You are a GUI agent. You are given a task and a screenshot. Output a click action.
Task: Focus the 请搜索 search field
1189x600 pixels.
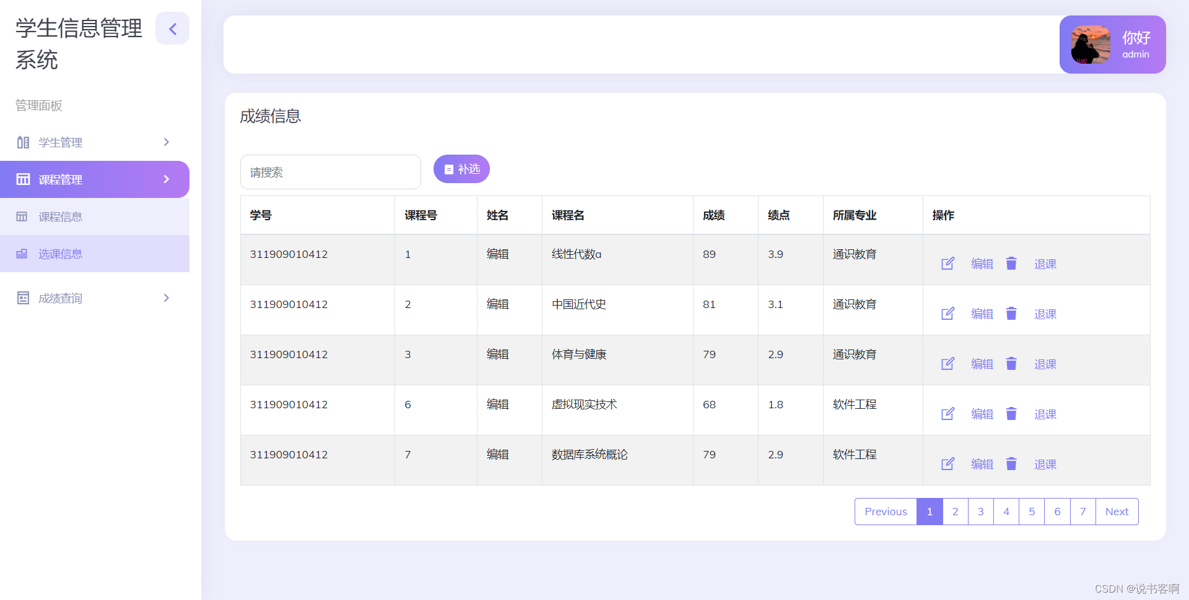[x=331, y=172]
